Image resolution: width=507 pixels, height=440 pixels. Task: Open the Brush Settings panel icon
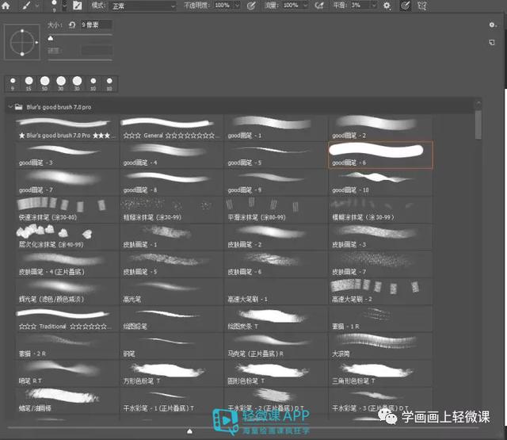(78, 6)
